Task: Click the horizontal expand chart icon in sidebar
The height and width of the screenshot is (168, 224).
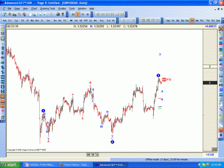Action: 3,77
